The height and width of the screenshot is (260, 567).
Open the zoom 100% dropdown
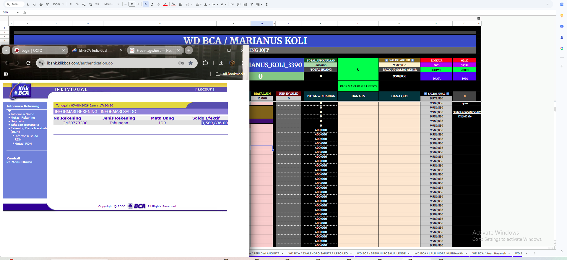click(x=58, y=4)
